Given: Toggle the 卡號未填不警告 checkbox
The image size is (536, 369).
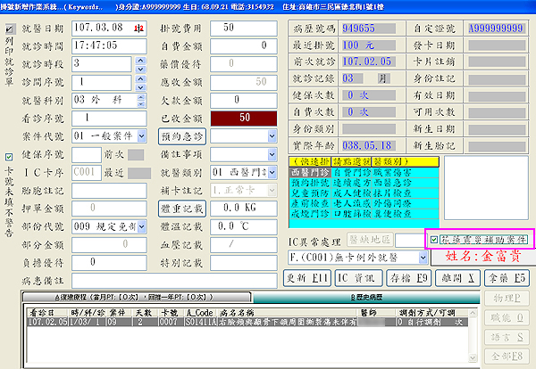Looking at the screenshot, I should coord(9,158).
